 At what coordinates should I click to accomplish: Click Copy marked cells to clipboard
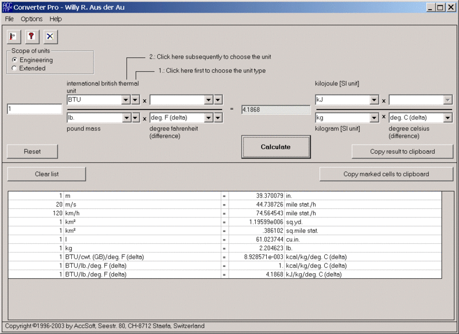[386, 174]
